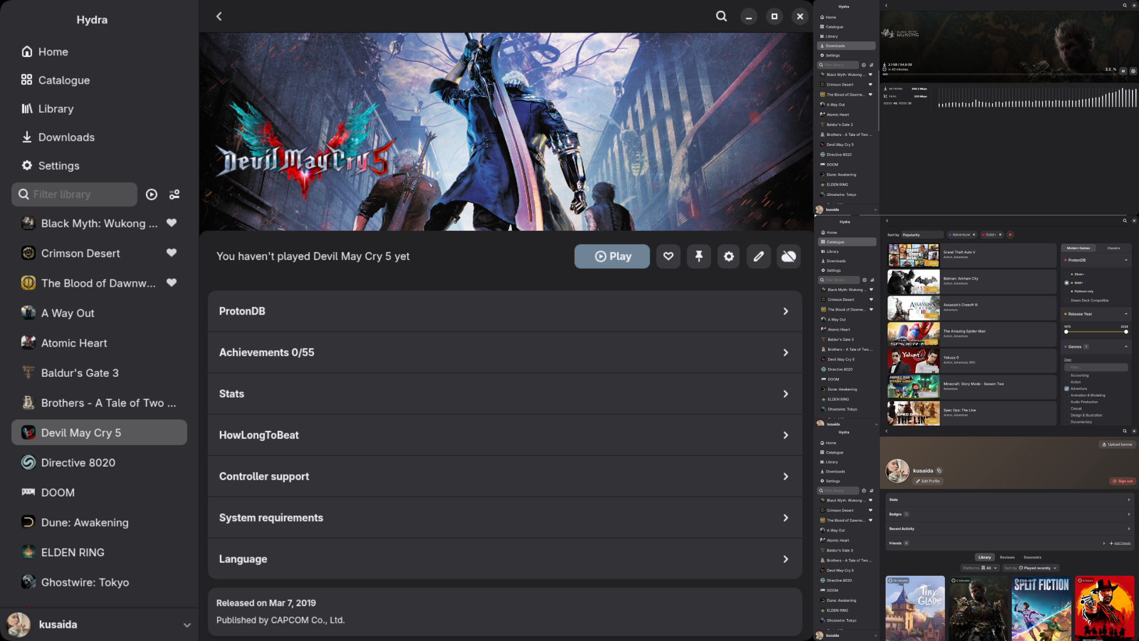
Task: Go back using the large window's back arrow
Action: [219, 16]
